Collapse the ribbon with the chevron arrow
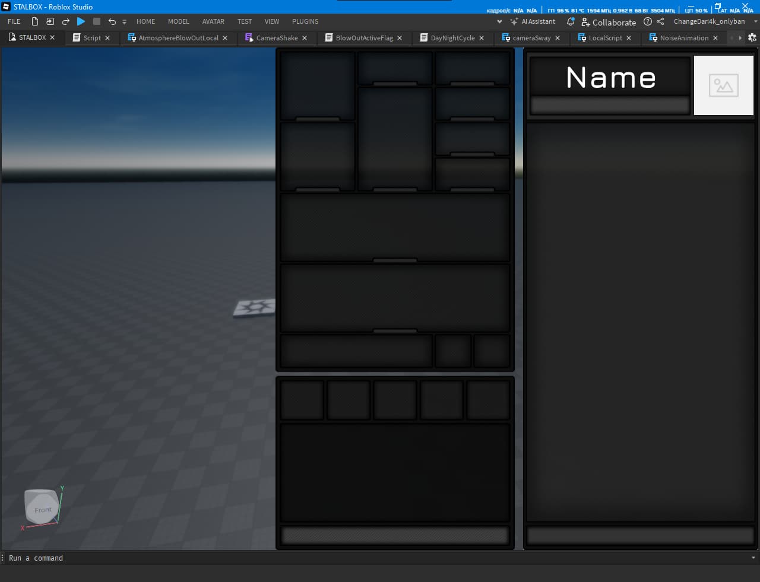The height and width of the screenshot is (582, 760). point(499,21)
